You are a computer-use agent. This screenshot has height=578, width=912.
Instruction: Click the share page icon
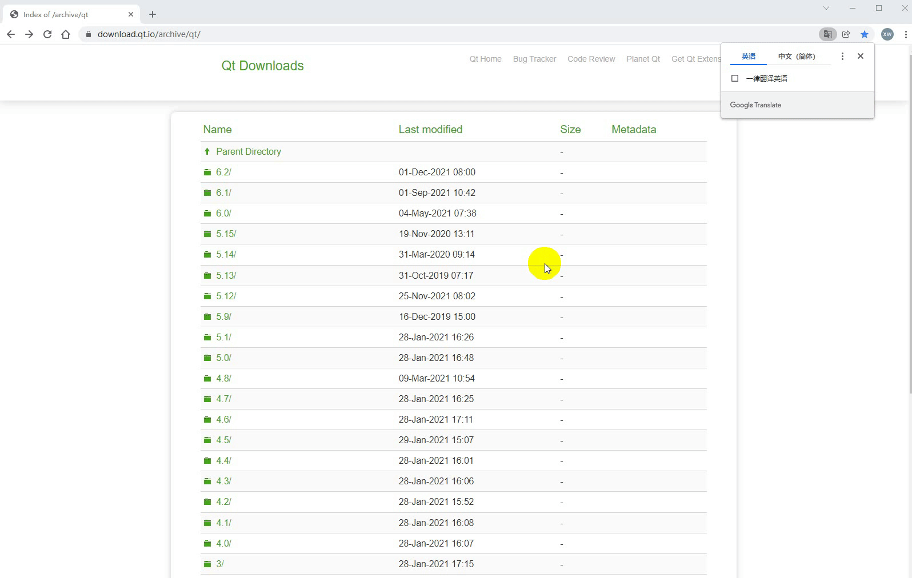(846, 34)
